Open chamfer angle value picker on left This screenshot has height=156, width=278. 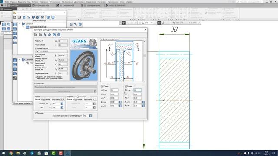click(62, 107)
